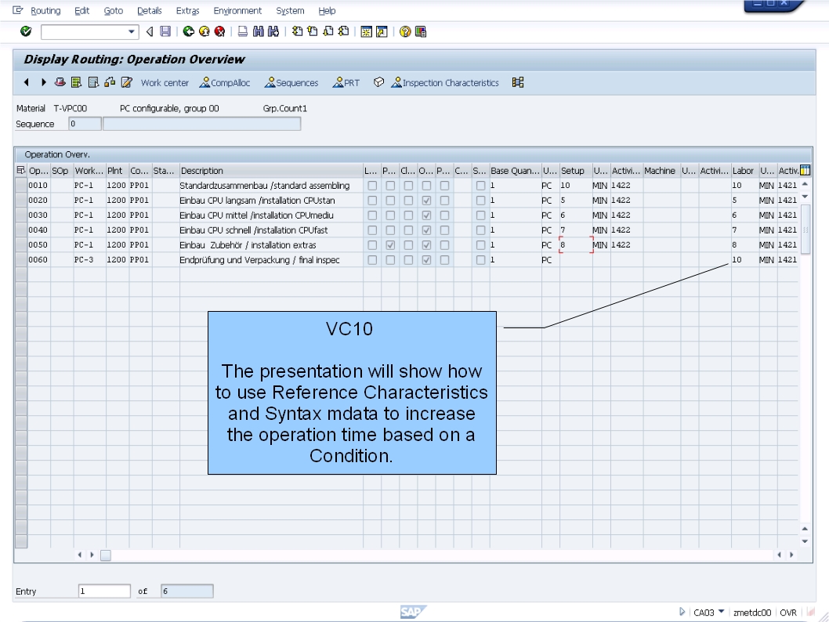Open the command field dropdown arrow
Viewport: 829px width, 622px height.
(x=131, y=31)
